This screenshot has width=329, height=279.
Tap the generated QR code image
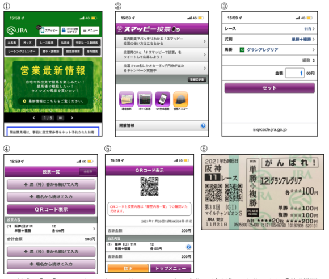149,187
